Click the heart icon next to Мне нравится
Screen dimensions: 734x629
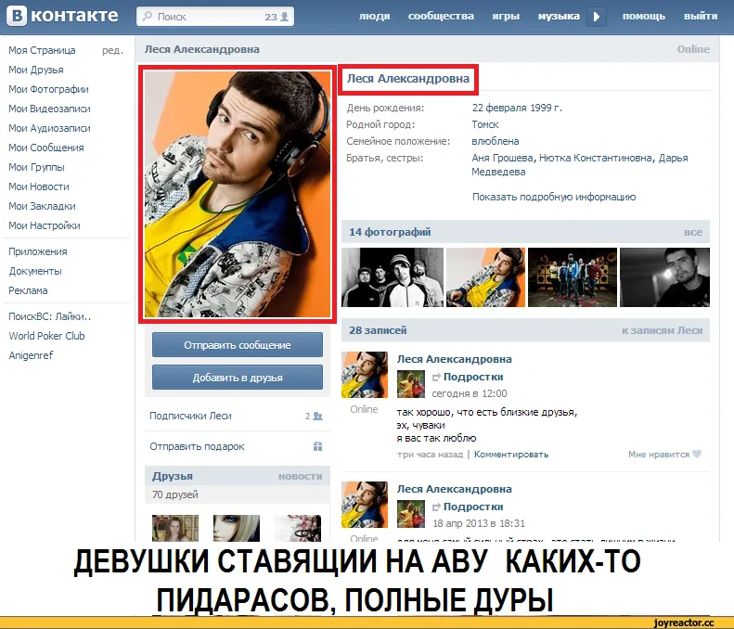click(x=697, y=454)
